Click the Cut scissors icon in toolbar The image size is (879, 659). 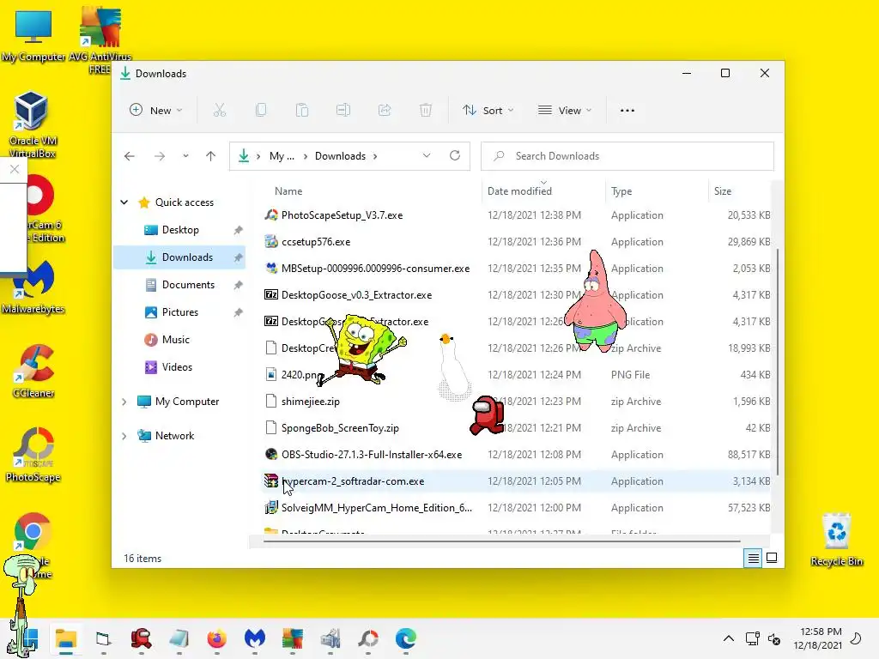(219, 111)
